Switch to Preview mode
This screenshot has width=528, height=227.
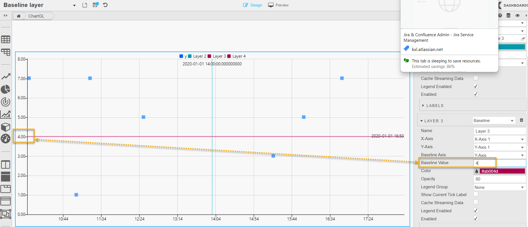(x=278, y=5)
